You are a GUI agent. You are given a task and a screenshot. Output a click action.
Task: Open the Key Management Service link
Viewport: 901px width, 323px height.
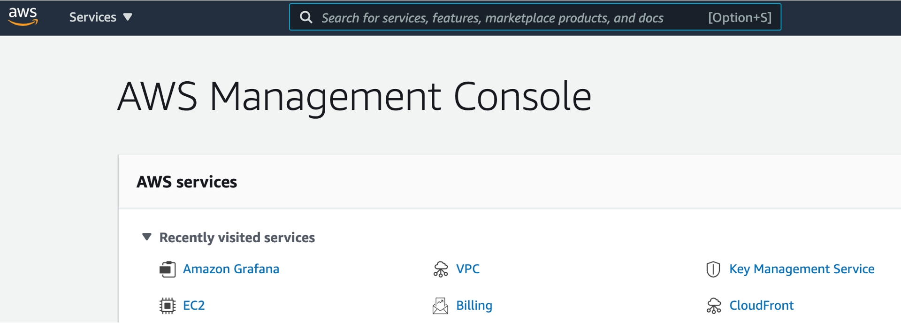(x=802, y=269)
